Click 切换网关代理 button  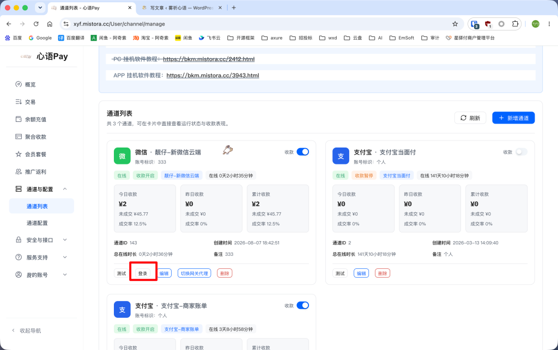(x=195, y=273)
